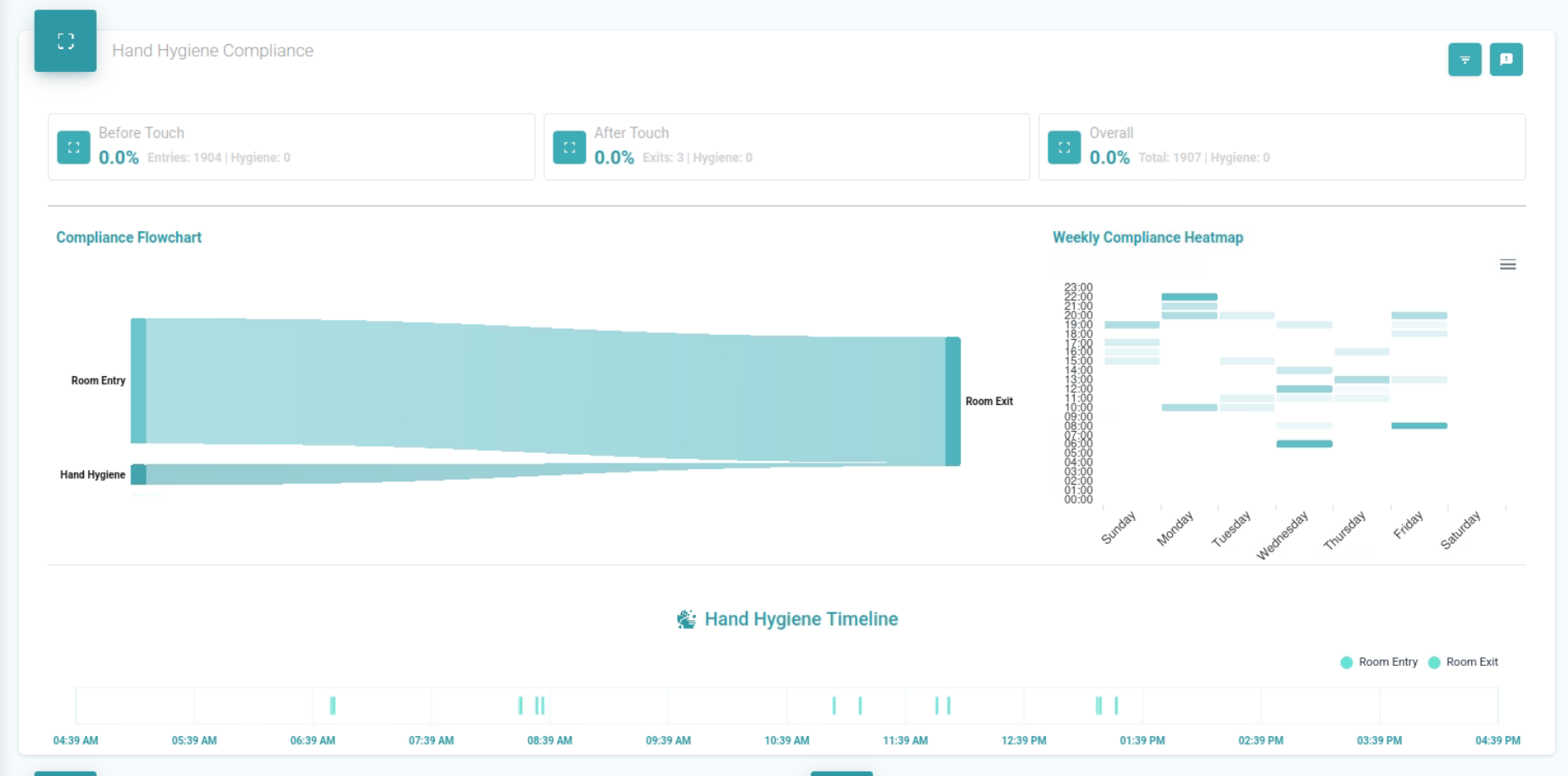Click the Friday 08:00 heatmap cell
The image size is (1568, 776).
(x=1419, y=425)
